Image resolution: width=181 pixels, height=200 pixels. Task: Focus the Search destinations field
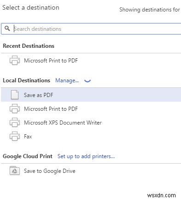tap(91, 29)
